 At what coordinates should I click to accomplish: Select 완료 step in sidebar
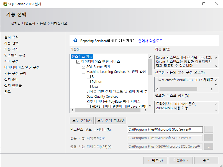[7, 92]
